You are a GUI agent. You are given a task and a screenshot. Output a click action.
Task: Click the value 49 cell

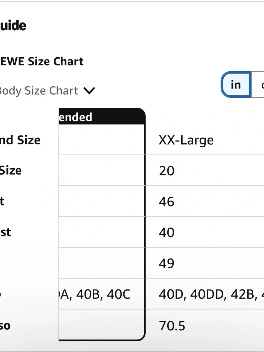[x=166, y=263]
